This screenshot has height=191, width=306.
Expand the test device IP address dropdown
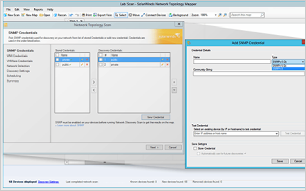(276, 134)
